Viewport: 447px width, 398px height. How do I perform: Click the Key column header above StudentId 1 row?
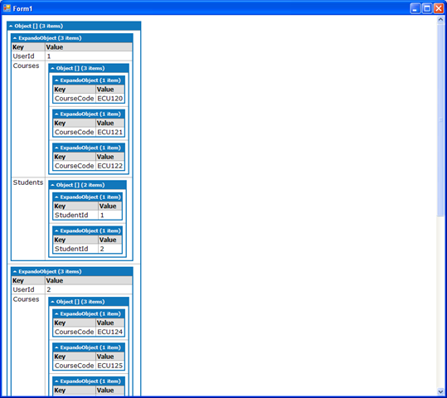click(75, 206)
